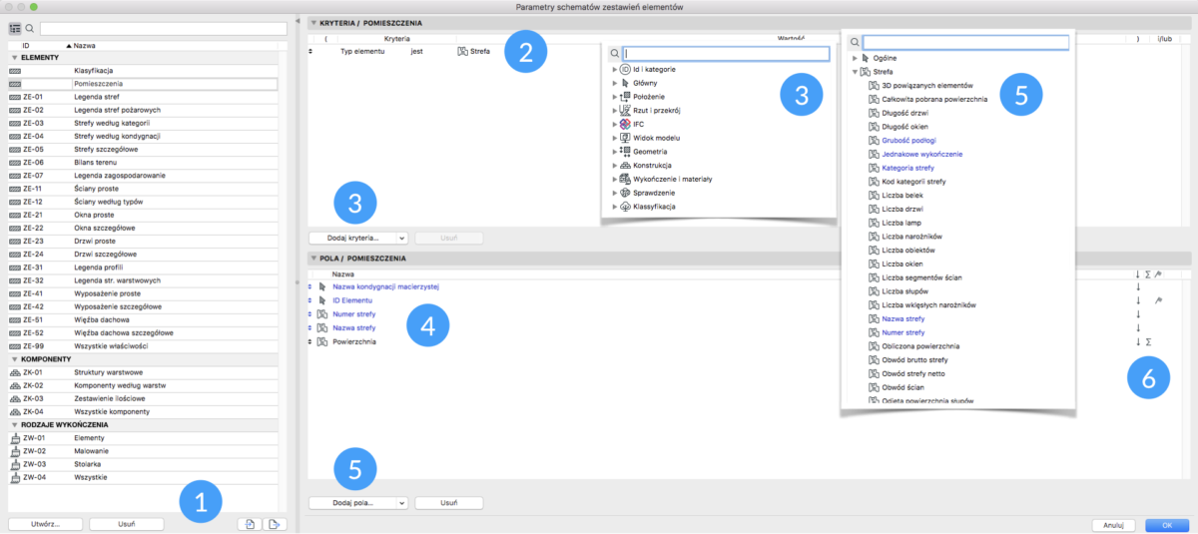This screenshot has width=1198, height=534.
Task: Toggle the sum symbol on the Powierzchnia row
Action: (x=1148, y=341)
